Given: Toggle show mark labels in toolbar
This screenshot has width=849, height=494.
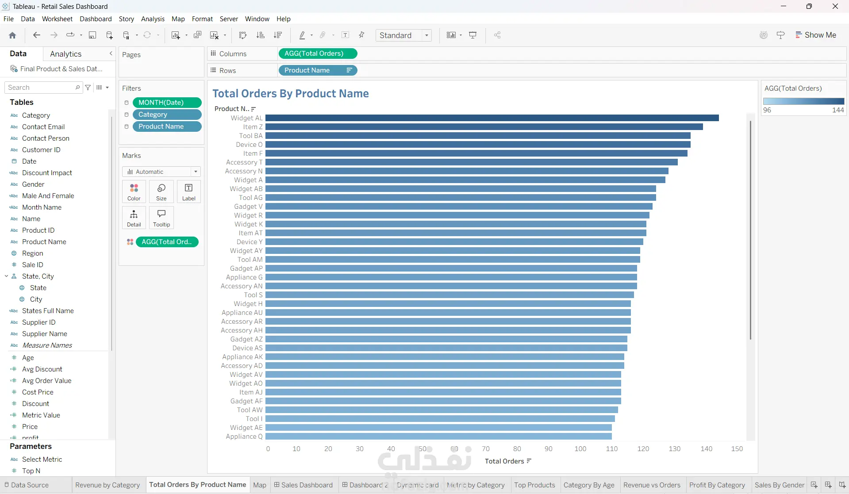Looking at the screenshot, I should tap(346, 35).
